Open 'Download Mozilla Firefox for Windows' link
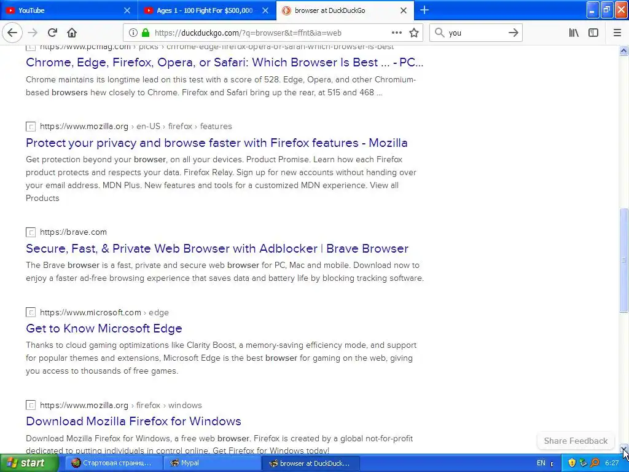The height and width of the screenshot is (472, 629). coord(133,421)
